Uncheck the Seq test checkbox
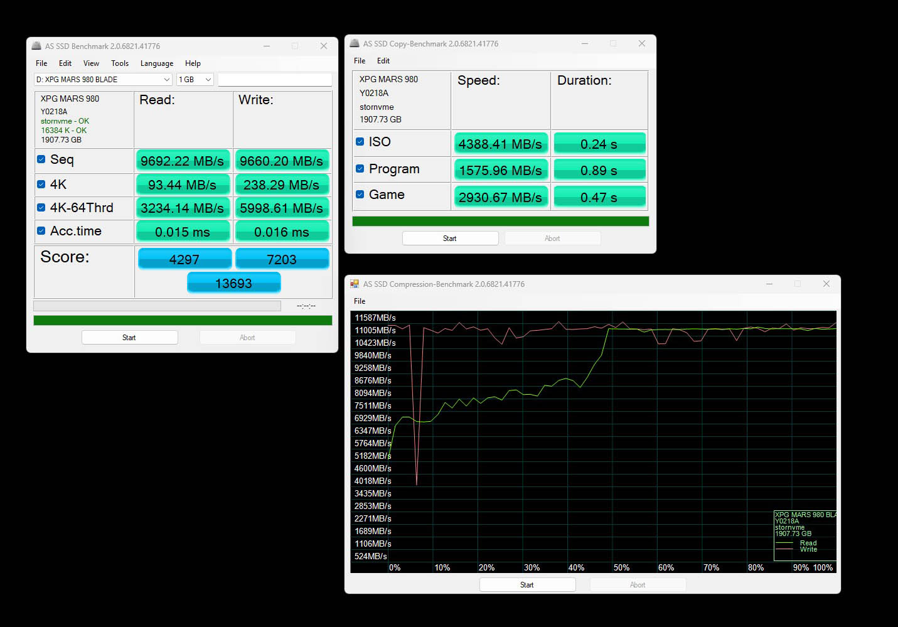This screenshot has width=898, height=627. (x=41, y=159)
